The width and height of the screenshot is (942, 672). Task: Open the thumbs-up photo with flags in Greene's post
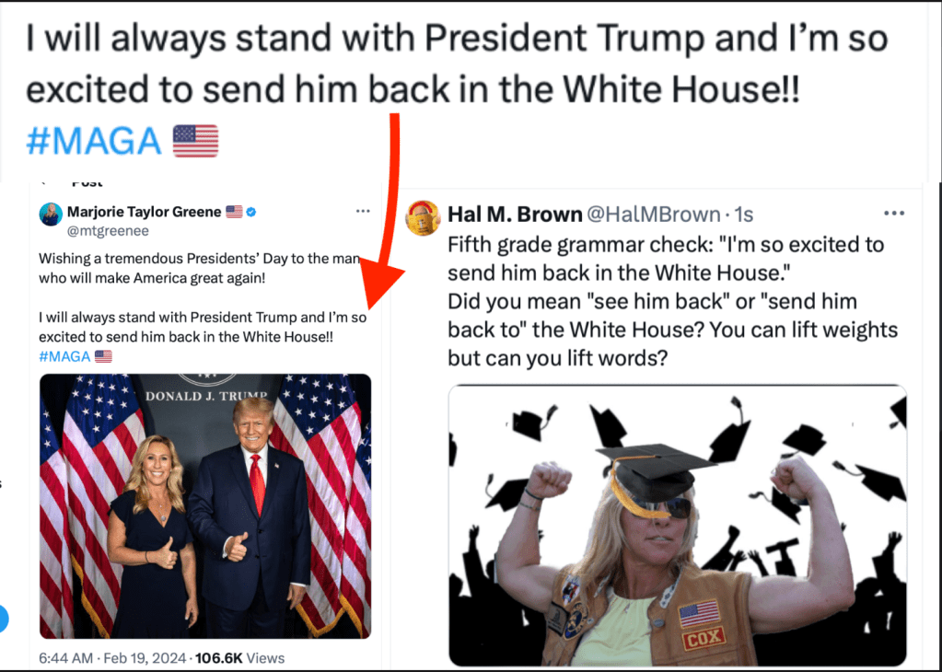[x=205, y=506]
